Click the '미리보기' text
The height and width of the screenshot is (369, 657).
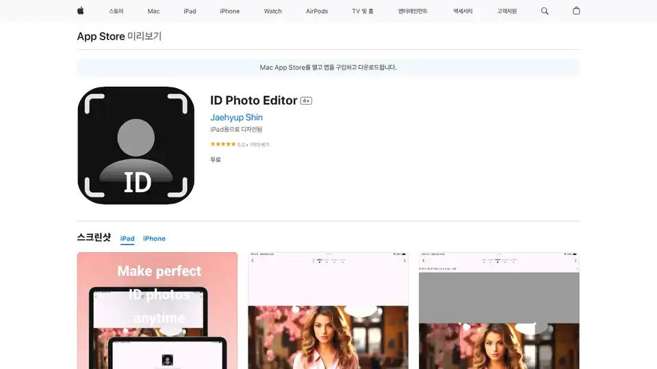144,36
